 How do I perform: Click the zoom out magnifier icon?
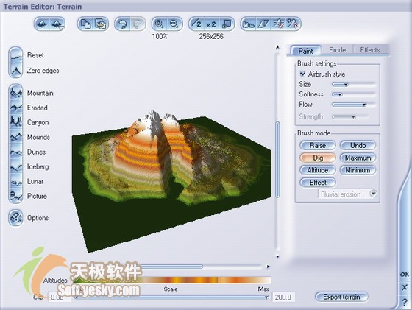[x=174, y=24]
